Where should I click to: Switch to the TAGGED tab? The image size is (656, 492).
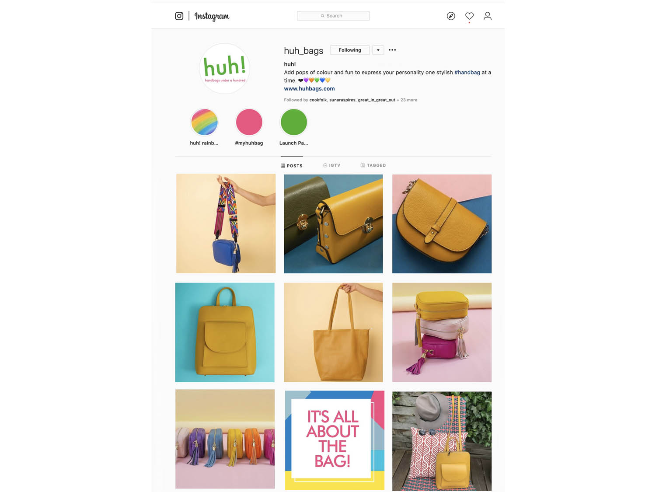tap(373, 165)
